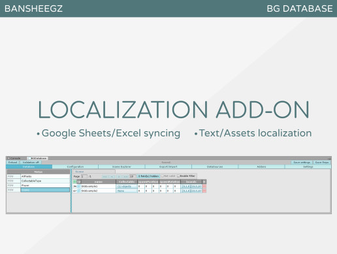337x254 pixels.
Task: Switch to the Export/Import tab
Action: pos(168,167)
